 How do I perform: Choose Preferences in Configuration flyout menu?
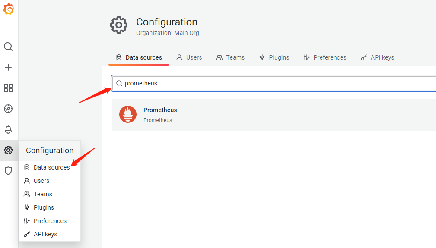50,221
